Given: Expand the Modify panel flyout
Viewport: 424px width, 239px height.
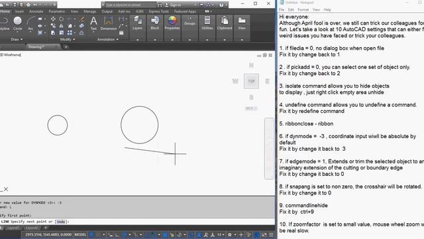Looking at the screenshot, I should click(68, 40).
